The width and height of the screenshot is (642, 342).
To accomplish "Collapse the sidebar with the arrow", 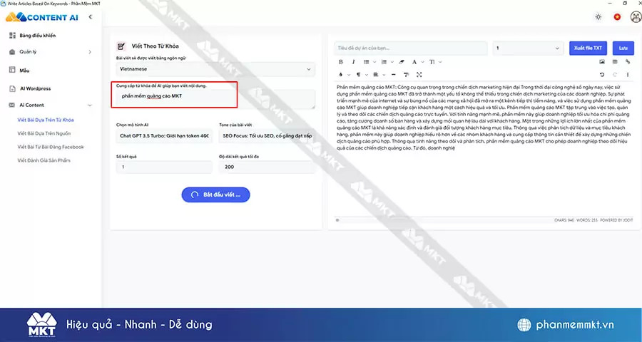I will [x=90, y=16].
